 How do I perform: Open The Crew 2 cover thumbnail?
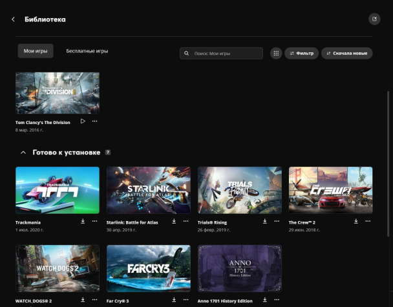click(330, 190)
